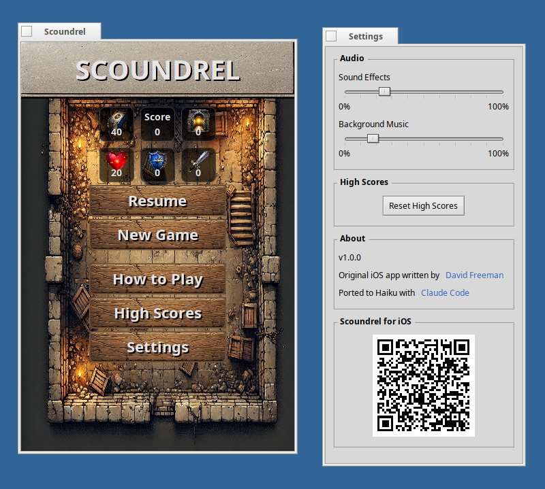Select the card deck icon showing 40

click(x=116, y=124)
